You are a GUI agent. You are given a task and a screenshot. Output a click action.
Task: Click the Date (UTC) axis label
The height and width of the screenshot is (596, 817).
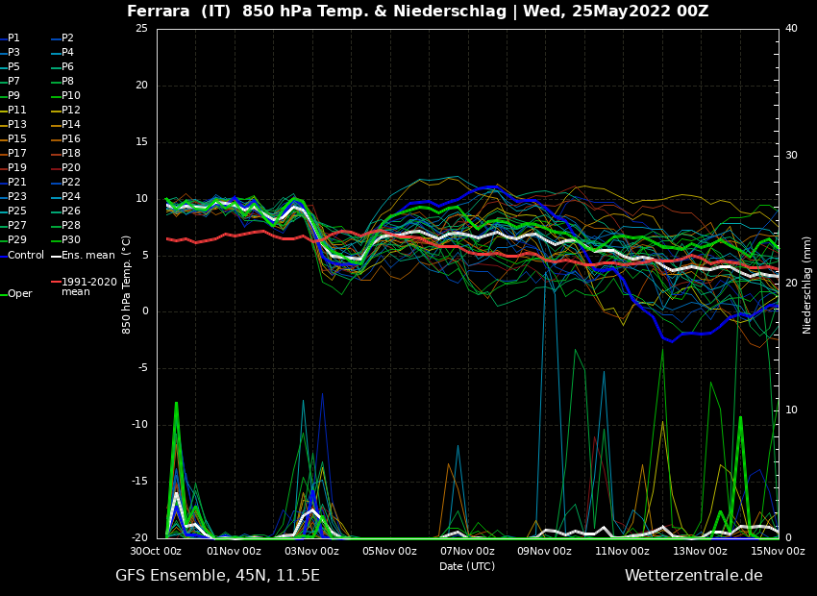point(467,566)
